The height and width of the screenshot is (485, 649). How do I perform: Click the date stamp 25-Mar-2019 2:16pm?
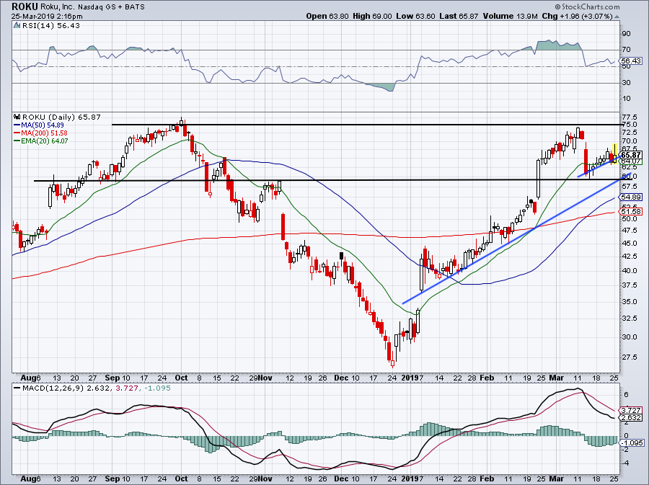(47, 17)
